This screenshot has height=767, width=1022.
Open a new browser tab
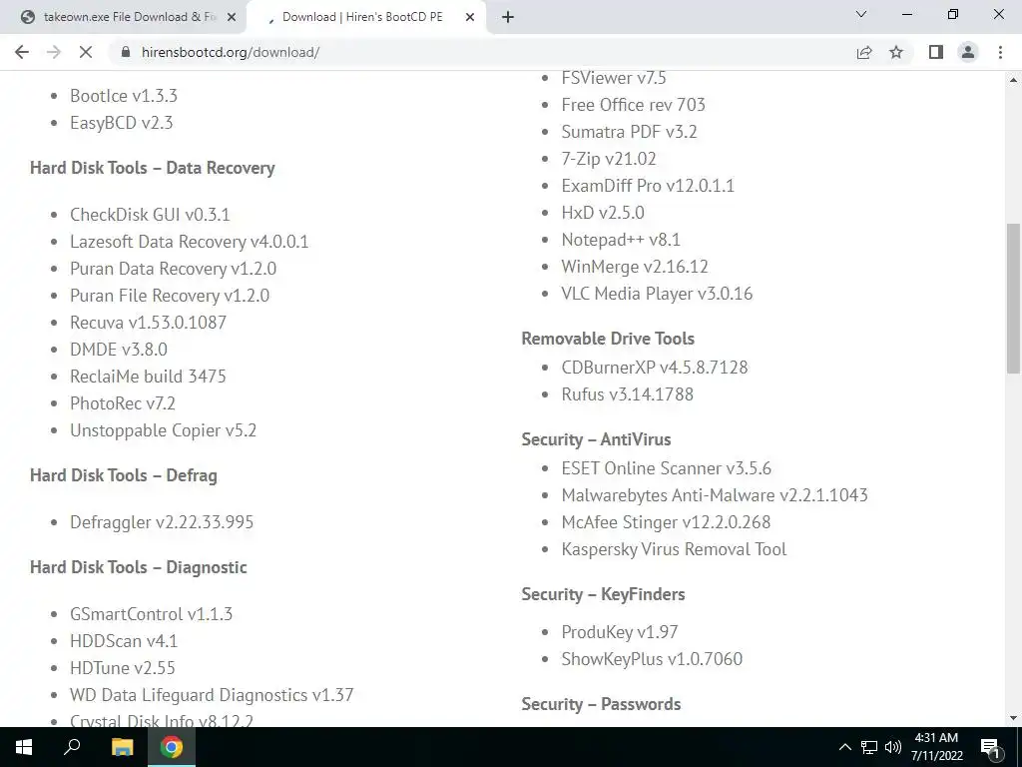click(x=508, y=17)
